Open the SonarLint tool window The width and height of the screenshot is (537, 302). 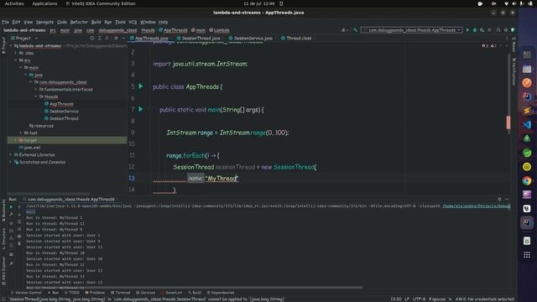click(171, 293)
